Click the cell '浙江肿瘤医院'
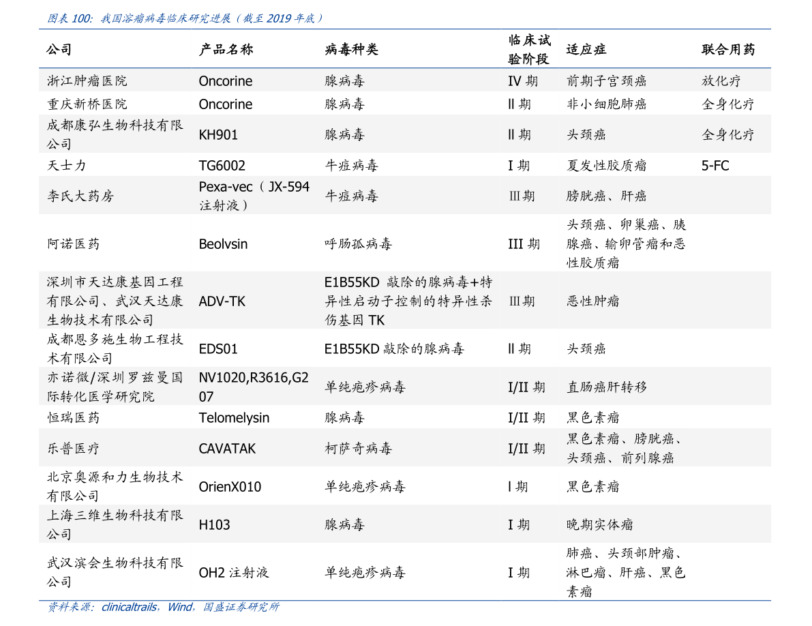 [87, 80]
